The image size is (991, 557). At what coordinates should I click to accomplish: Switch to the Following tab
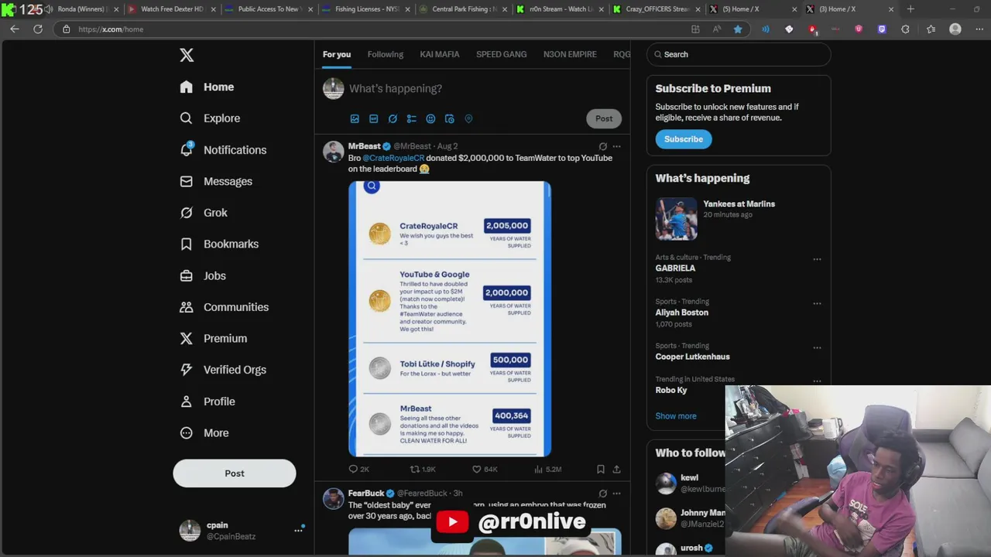pyautogui.click(x=386, y=54)
